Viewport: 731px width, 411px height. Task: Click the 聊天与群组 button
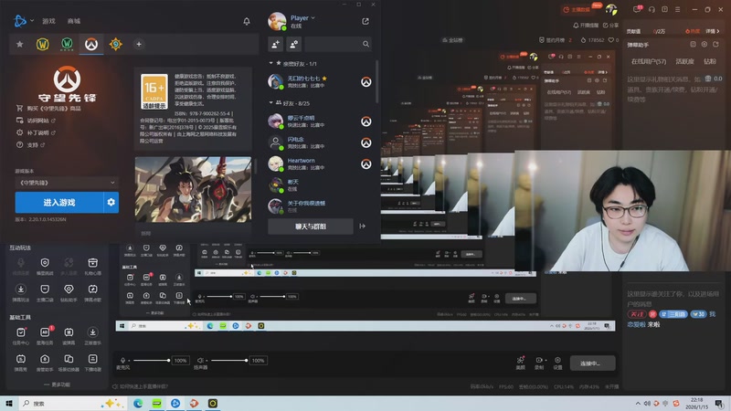tap(311, 227)
